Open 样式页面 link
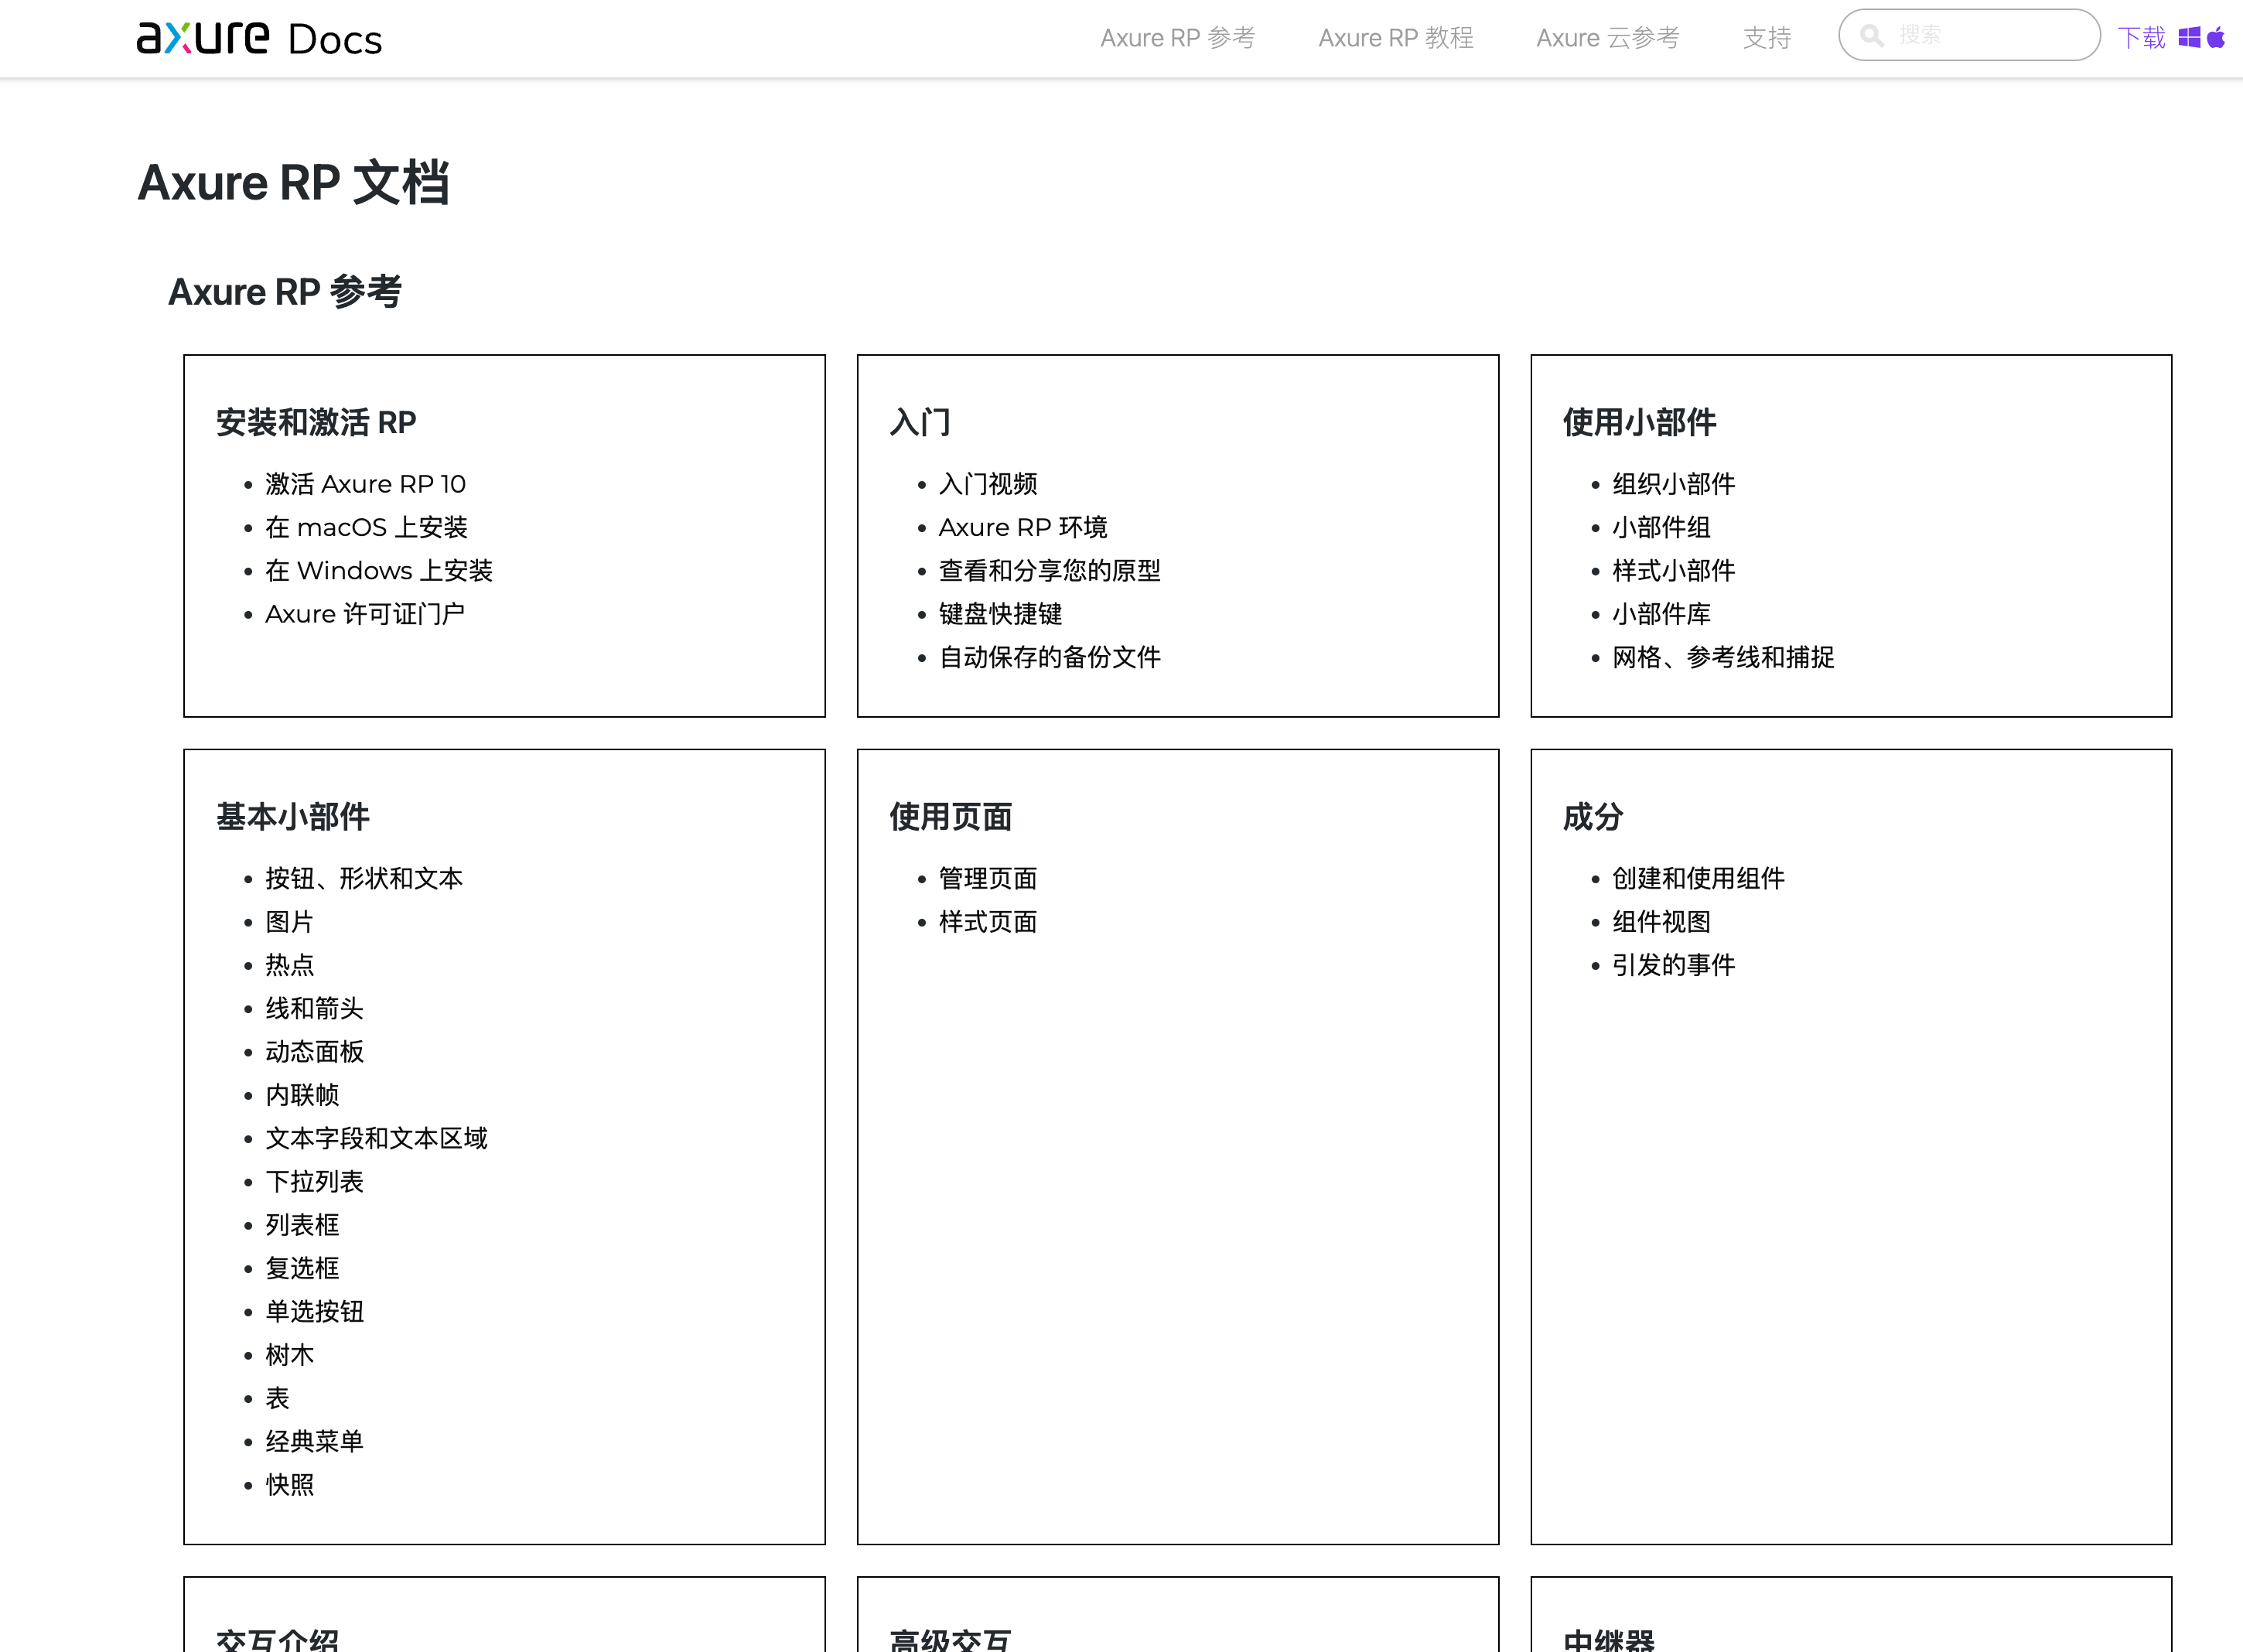2243x1652 pixels. pyautogui.click(x=988, y=922)
